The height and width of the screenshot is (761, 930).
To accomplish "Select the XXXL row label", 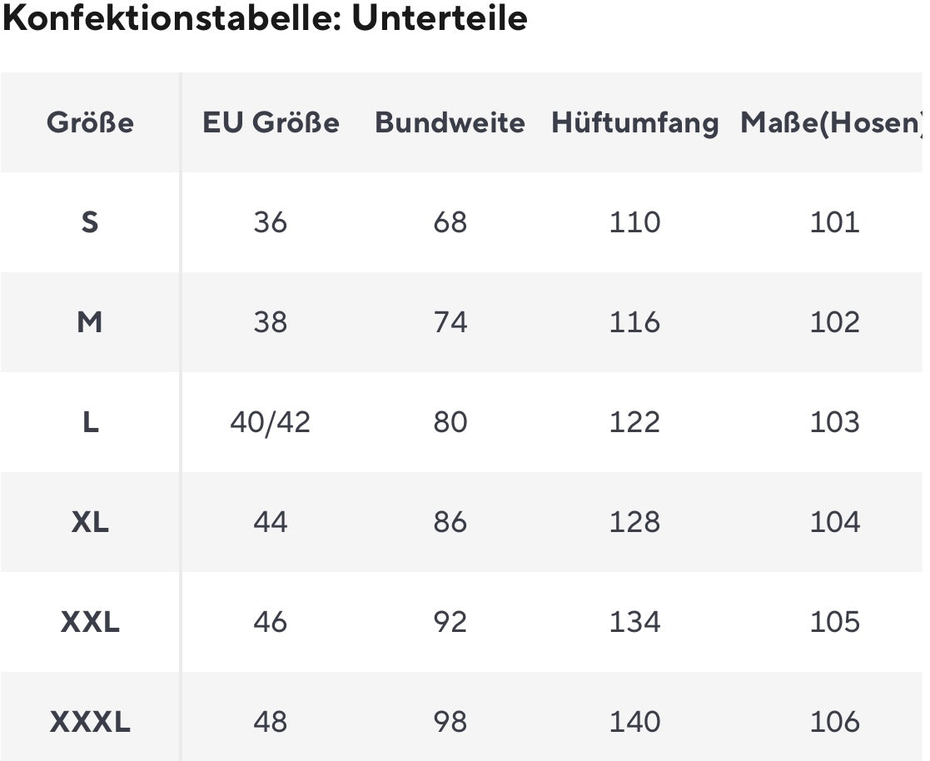I will pyautogui.click(x=90, y=722).
